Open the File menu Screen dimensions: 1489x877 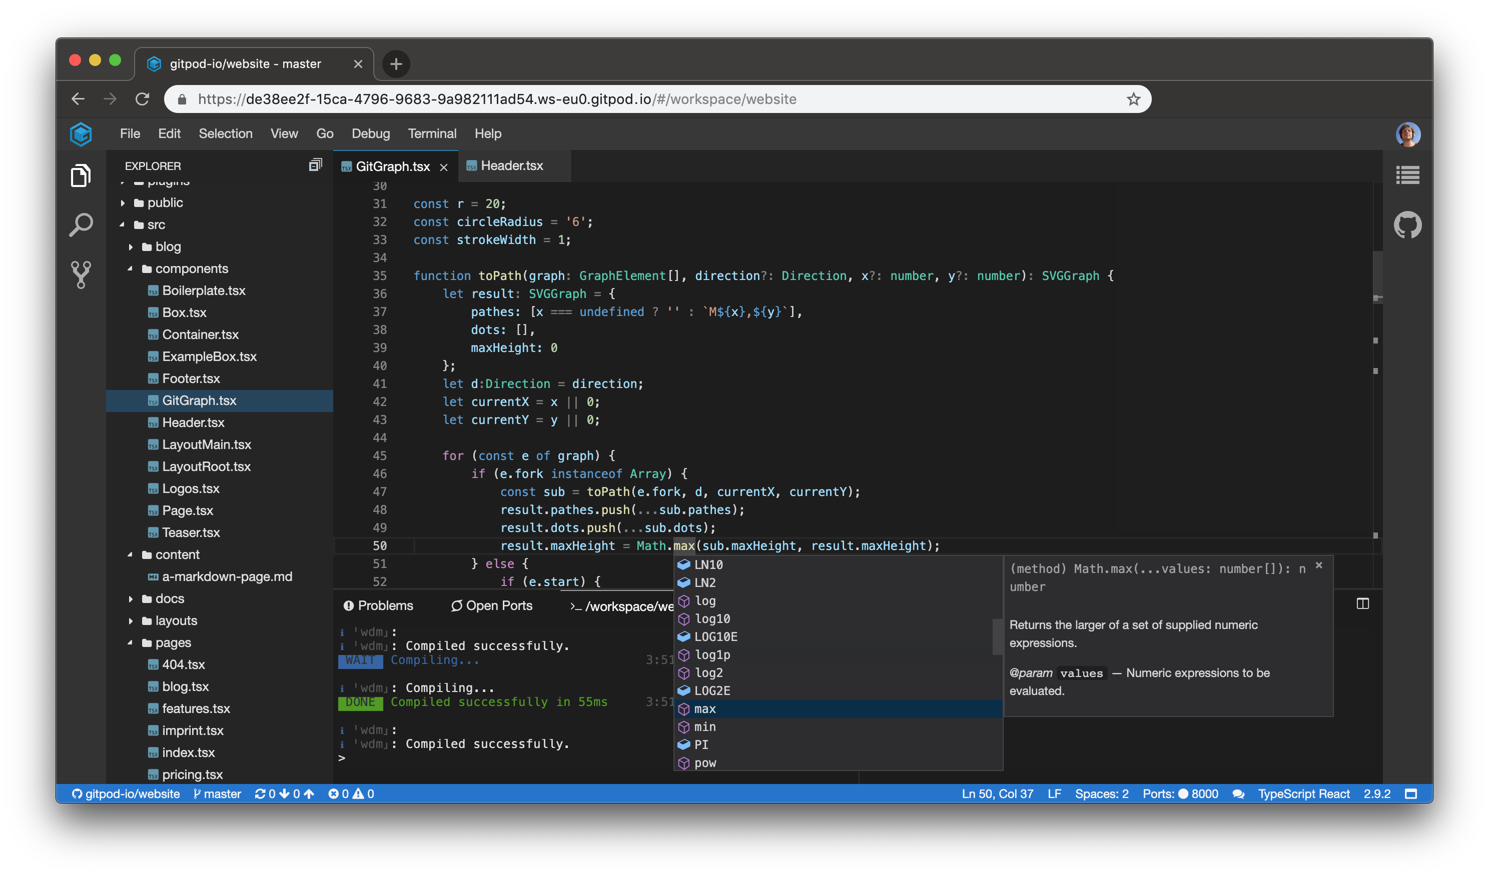130,133
